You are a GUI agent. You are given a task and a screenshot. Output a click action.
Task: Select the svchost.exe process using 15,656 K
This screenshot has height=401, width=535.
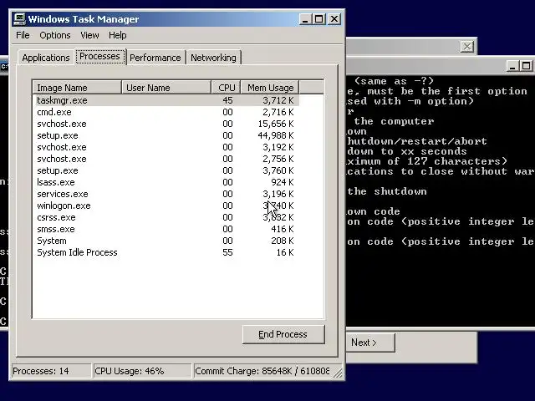pos(166,124)
